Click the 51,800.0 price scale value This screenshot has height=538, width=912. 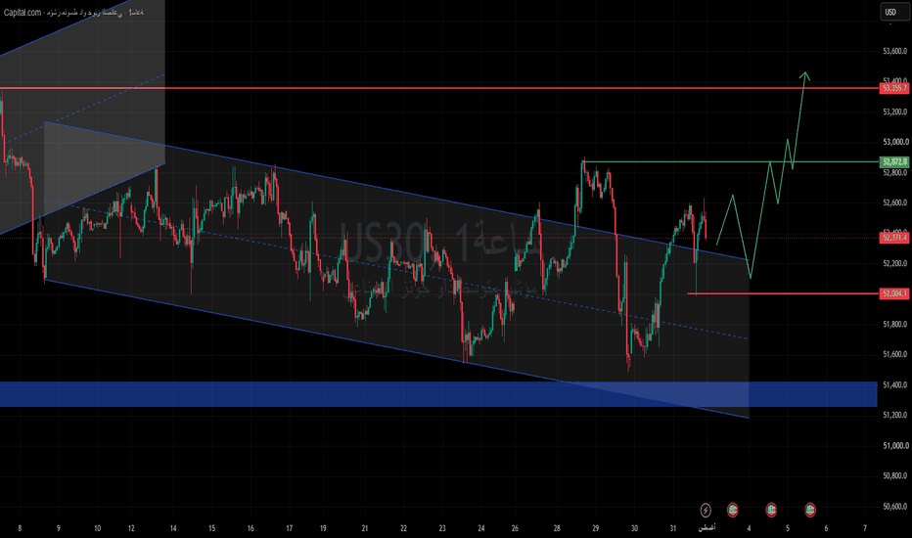[x=894, y=324]
